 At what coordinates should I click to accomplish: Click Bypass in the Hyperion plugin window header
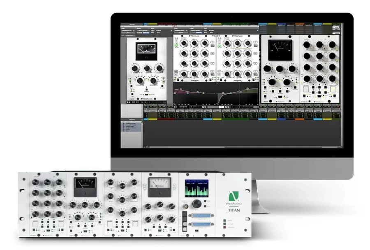pos(211,31)
